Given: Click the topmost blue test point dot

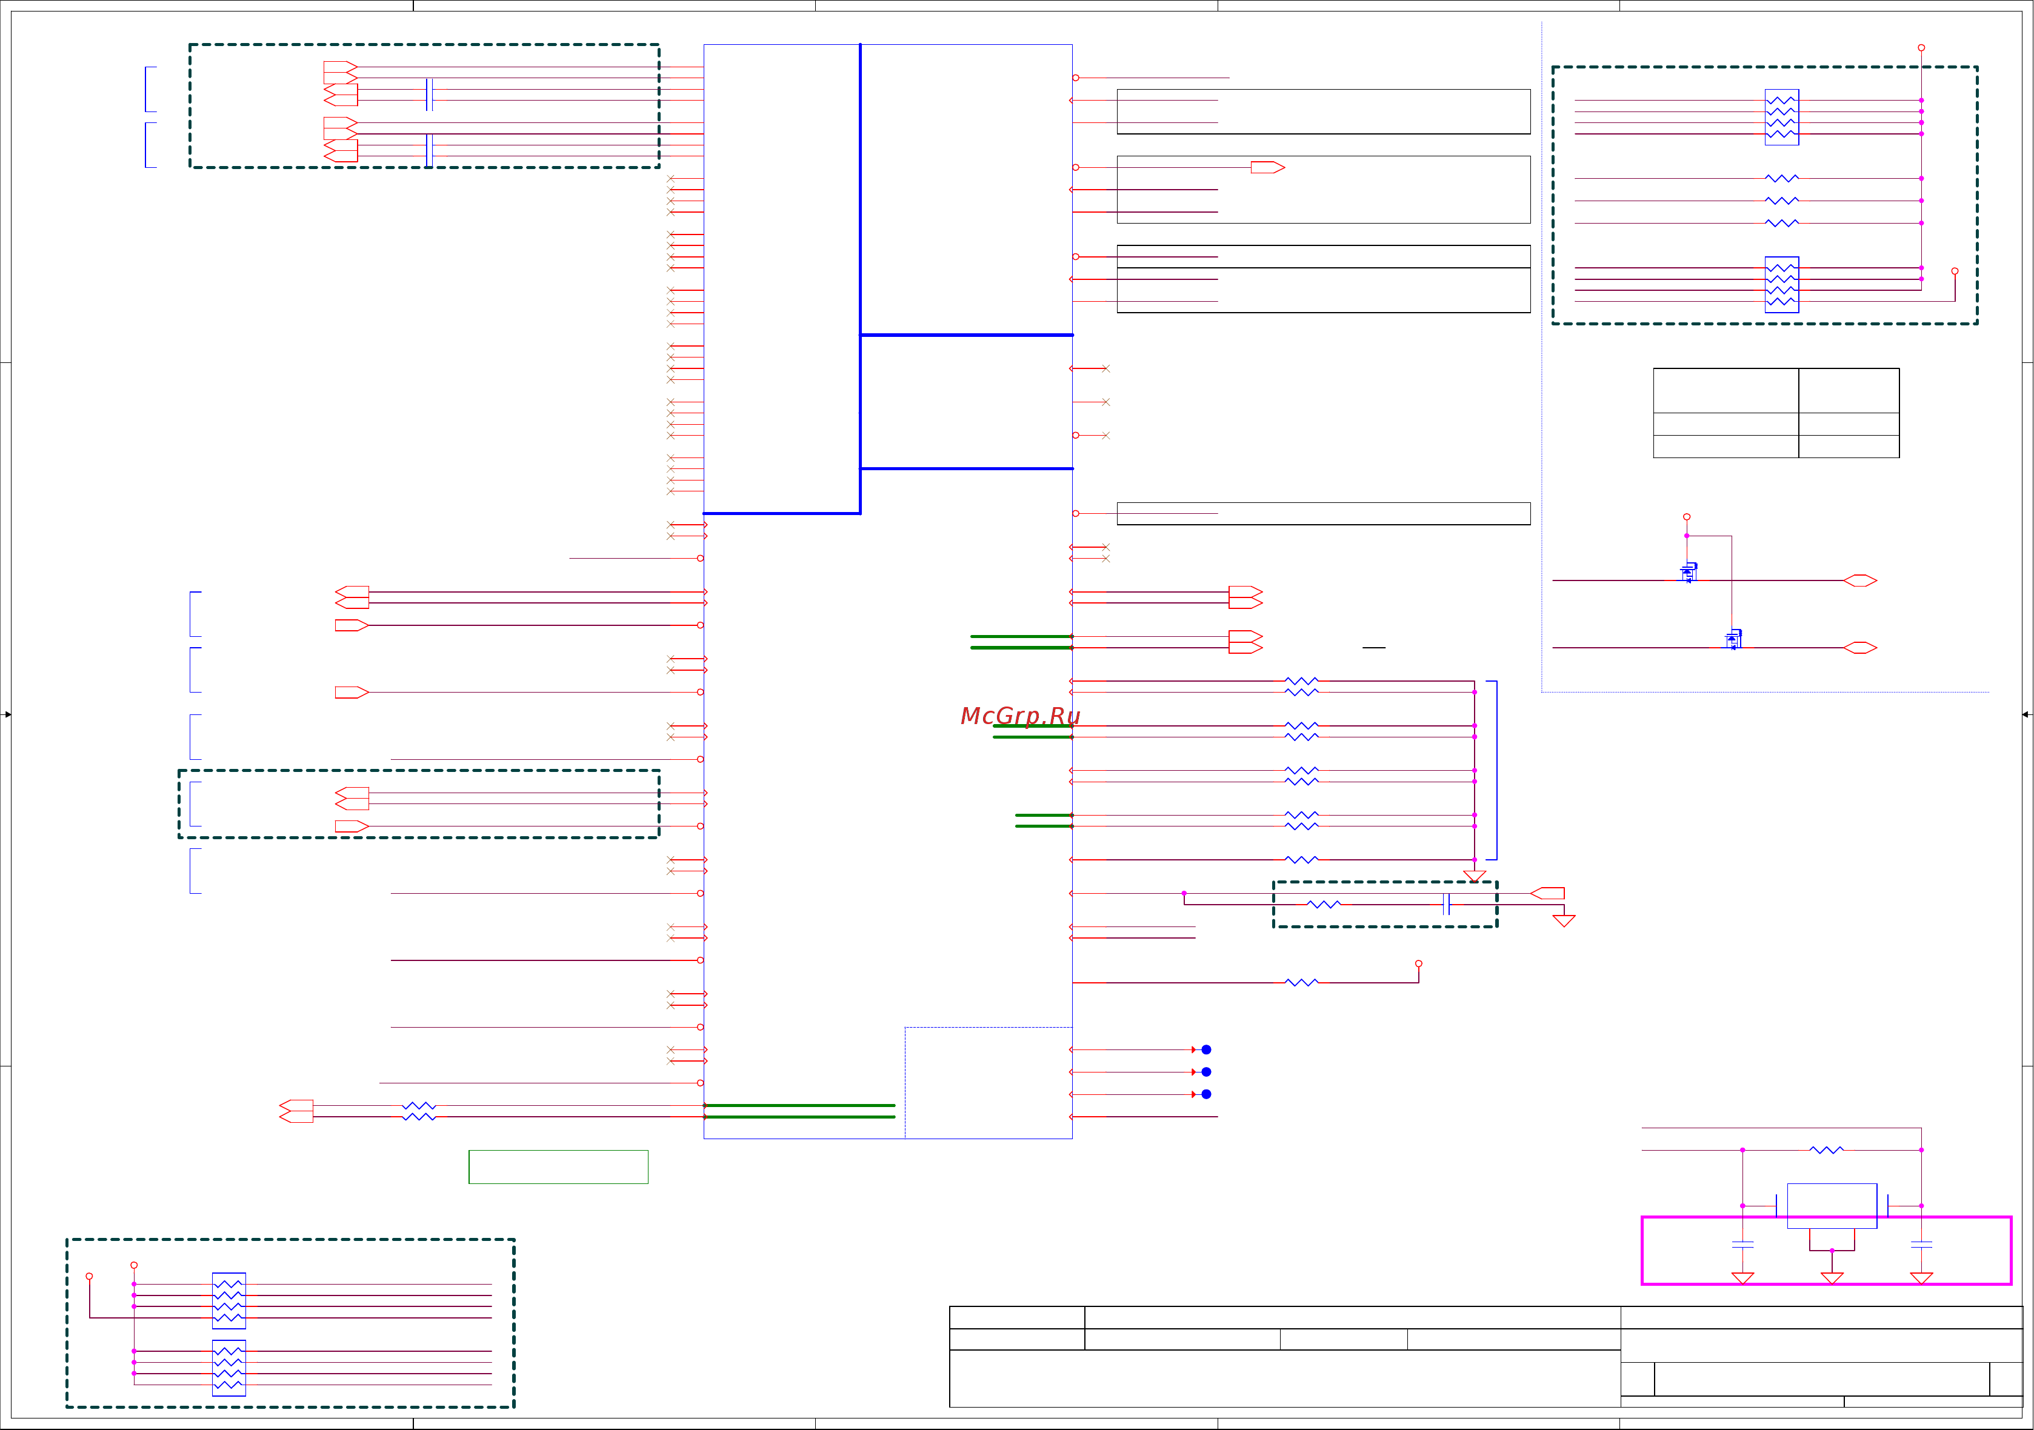Looking at the screenshot, I should 1205,1049.
